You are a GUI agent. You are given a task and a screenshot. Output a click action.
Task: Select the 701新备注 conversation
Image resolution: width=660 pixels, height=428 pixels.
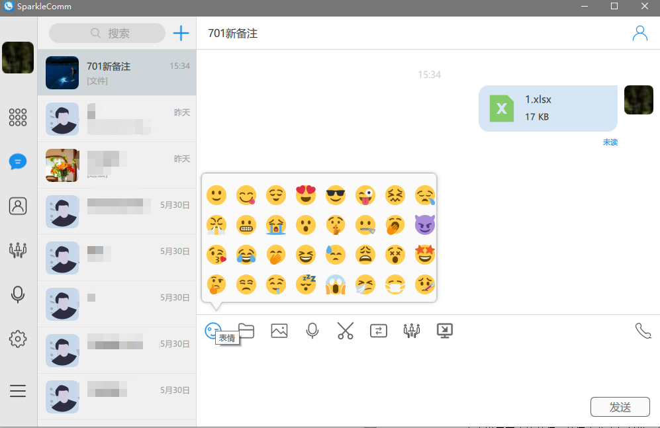117,73
